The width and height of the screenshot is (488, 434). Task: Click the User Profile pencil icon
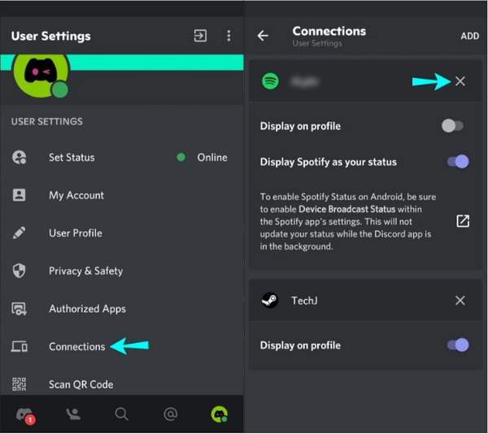pos(19,233)
